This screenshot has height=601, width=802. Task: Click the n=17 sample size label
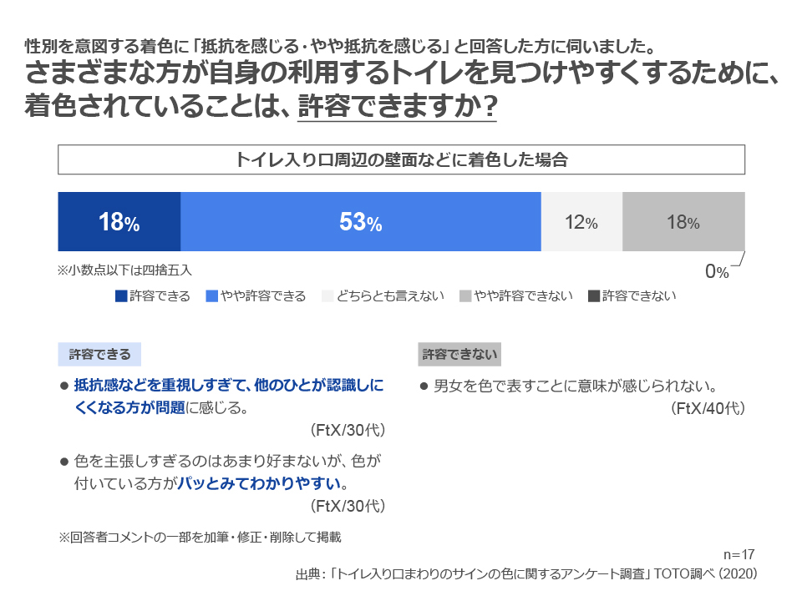click(x=739, y=554)
